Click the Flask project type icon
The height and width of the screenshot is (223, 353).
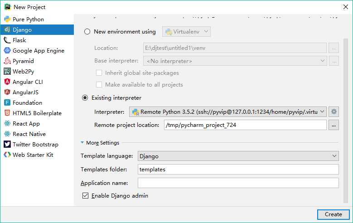[x=7, y=40]
